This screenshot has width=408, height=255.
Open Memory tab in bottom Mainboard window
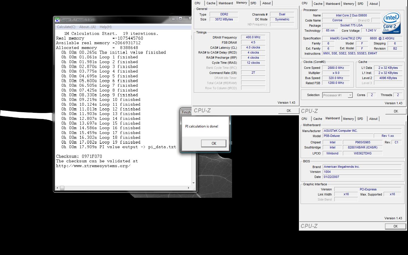click(348, 119)
